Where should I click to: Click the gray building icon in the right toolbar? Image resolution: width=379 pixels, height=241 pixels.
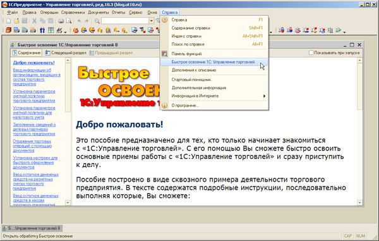point(330,30)
